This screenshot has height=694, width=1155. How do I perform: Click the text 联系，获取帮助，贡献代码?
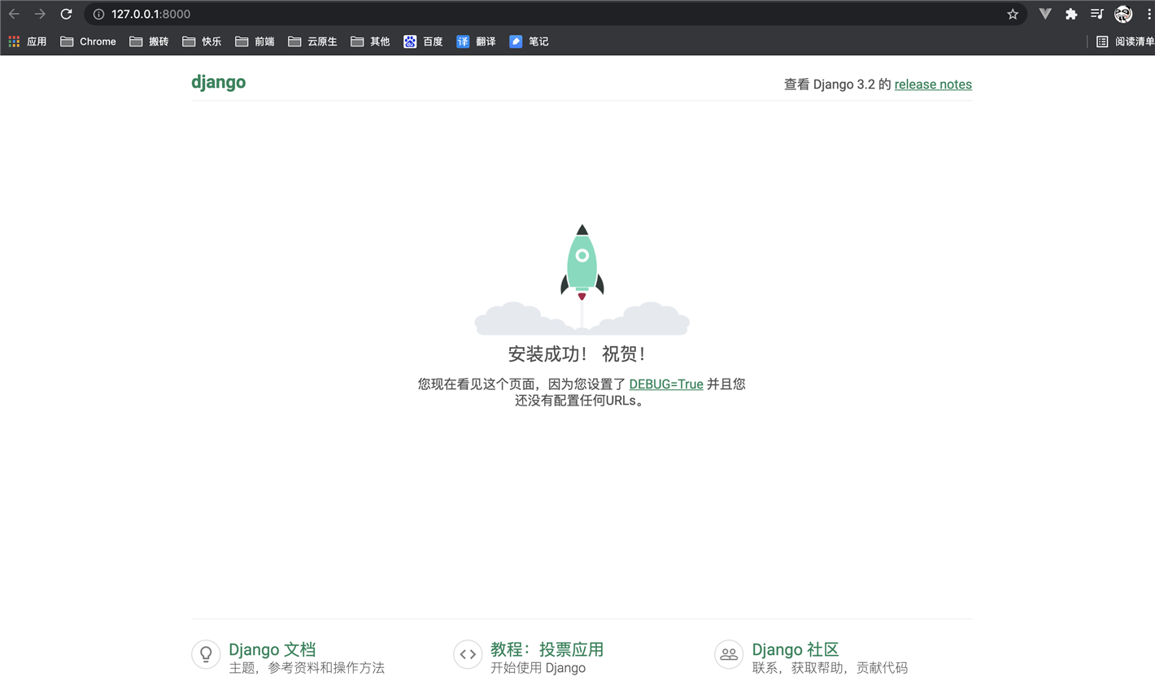830,668
